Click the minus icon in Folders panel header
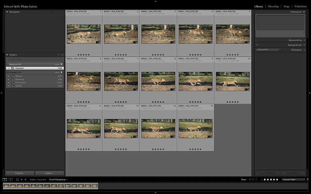 click(x=58, y=55)
